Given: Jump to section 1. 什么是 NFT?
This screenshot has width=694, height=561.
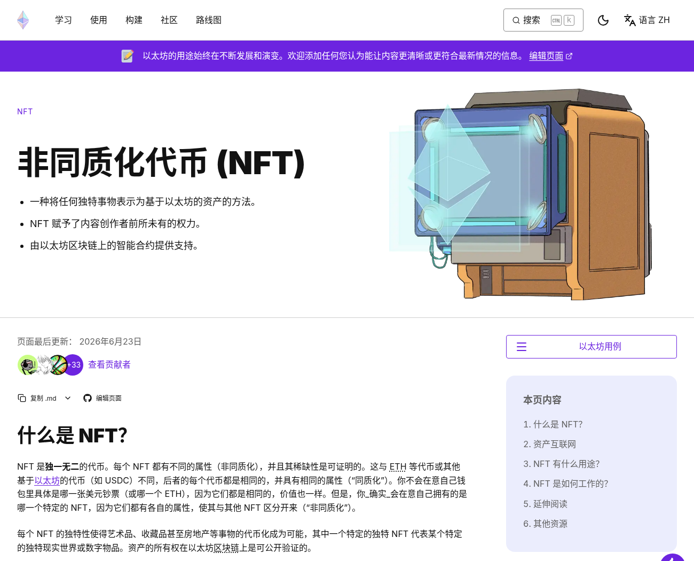Looking at the screenshot, I should point(553,424).
